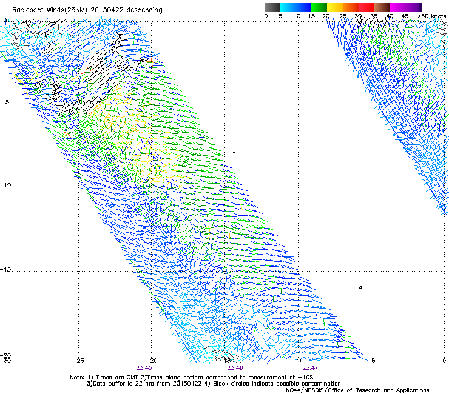Click the 'NOAA/NESDIS/Office of Research and Applications' credit
Image resolution: width=449 pixels, height=394 pixels.
click(357, 390)
